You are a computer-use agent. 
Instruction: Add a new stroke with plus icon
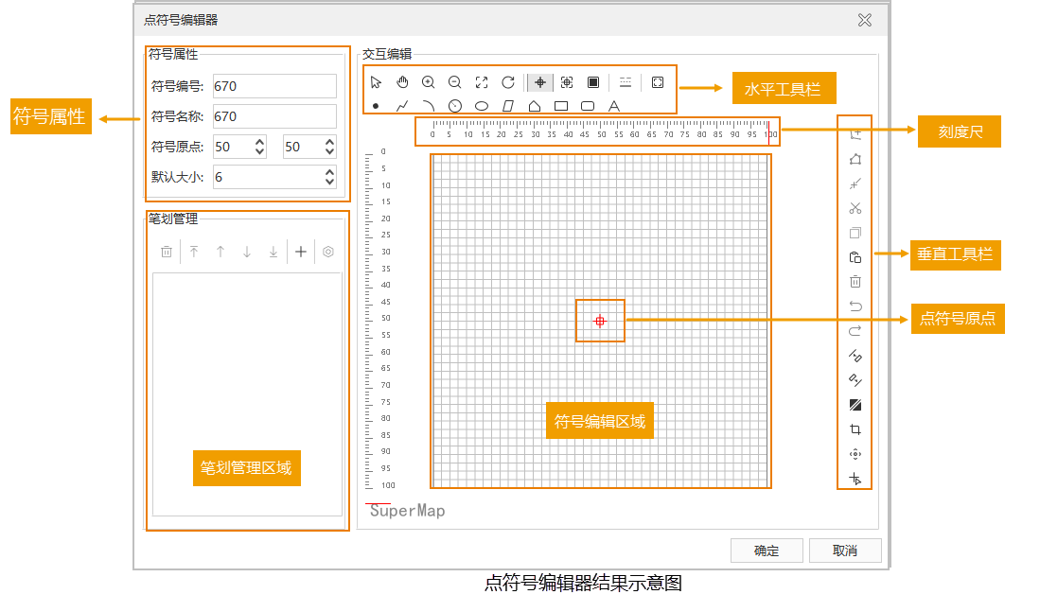click(301, 252)
